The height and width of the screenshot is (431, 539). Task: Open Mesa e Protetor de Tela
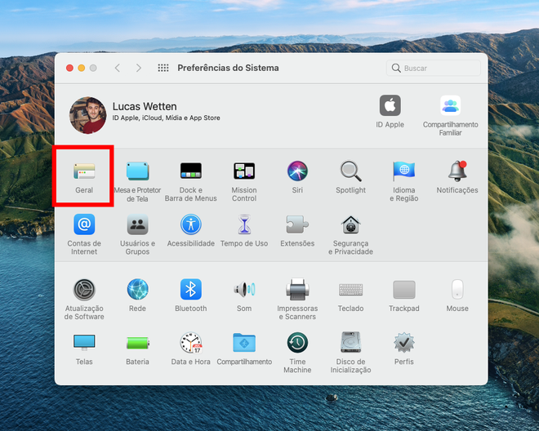point(137,171)
